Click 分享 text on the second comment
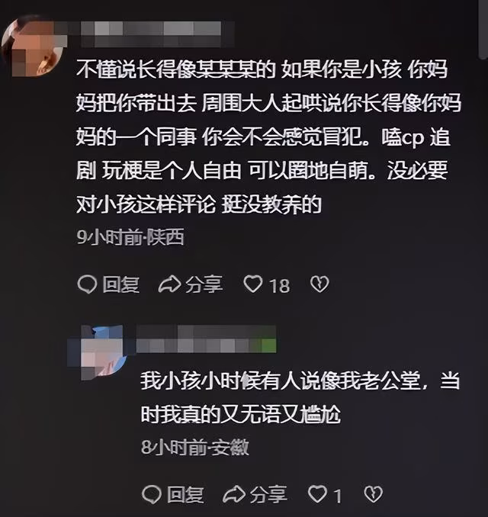 click(268, 495)
